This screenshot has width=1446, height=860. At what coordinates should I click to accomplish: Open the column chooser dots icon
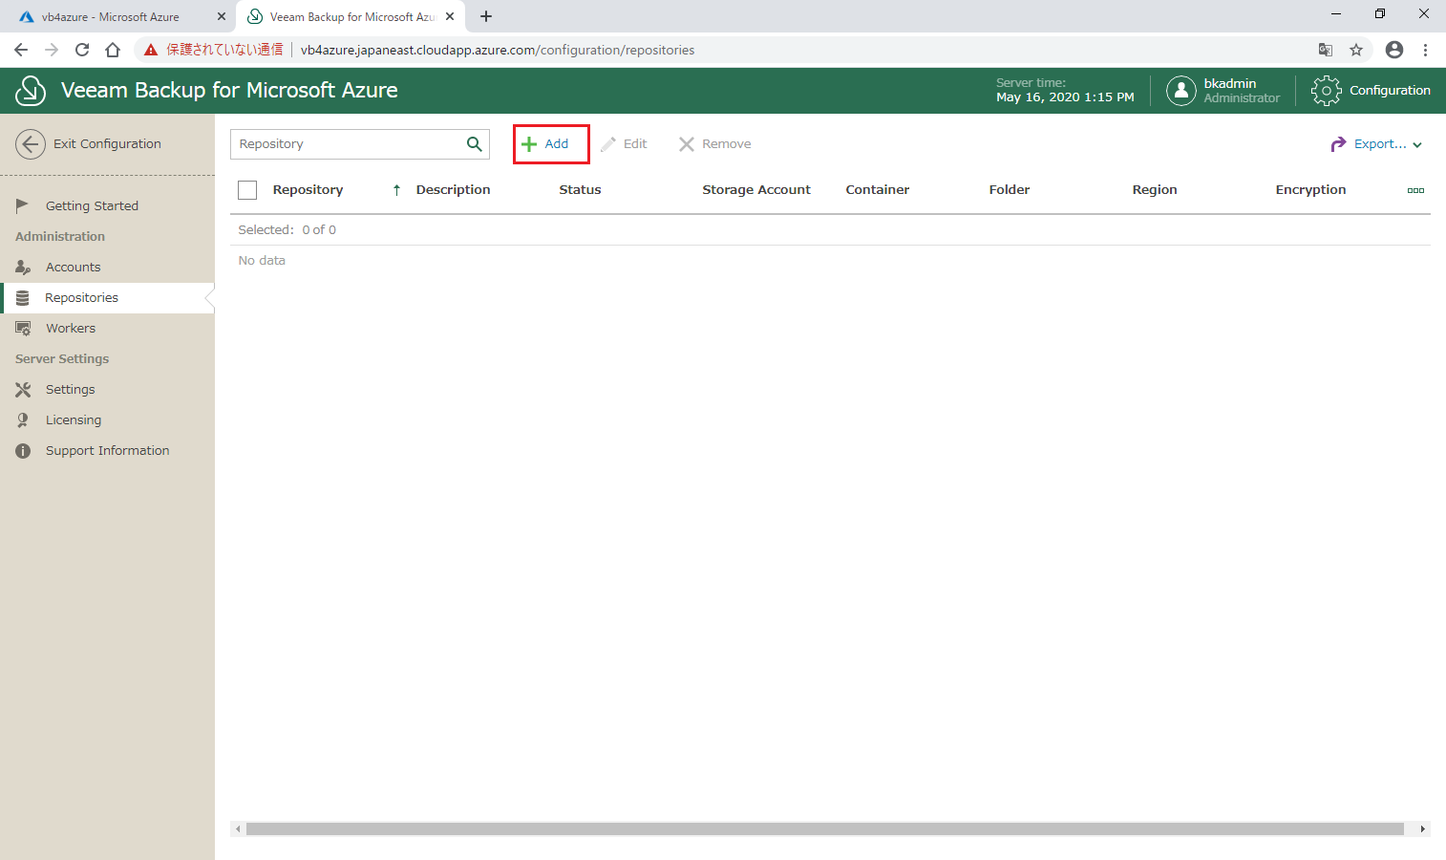pyautogui.click(x=1415, y=190)
